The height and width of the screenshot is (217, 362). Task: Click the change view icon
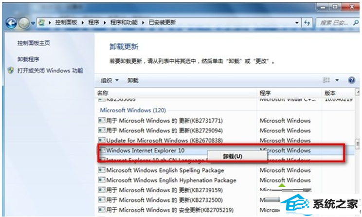tap(326, 80)
